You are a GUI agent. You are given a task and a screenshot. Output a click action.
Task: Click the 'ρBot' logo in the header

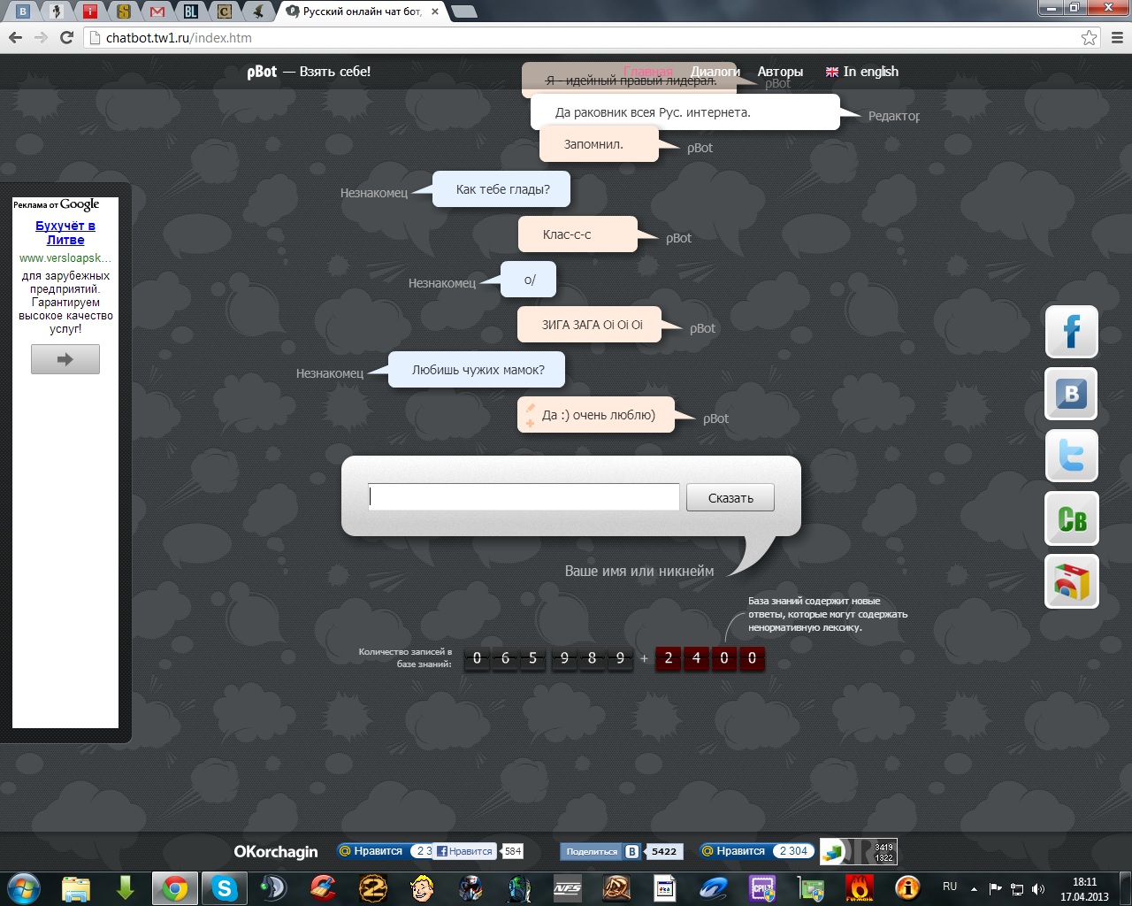pos(262,72)
